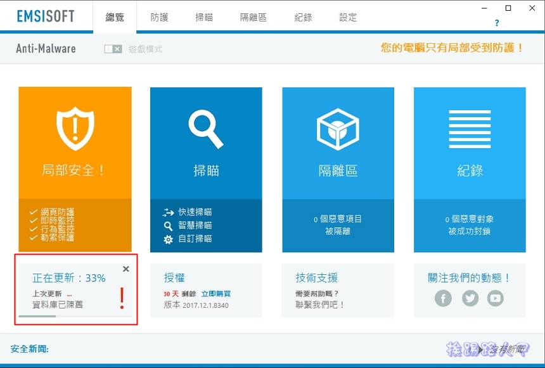Minimize the Emsisoft window
This screenshot has width=545, height=368.
484,8
